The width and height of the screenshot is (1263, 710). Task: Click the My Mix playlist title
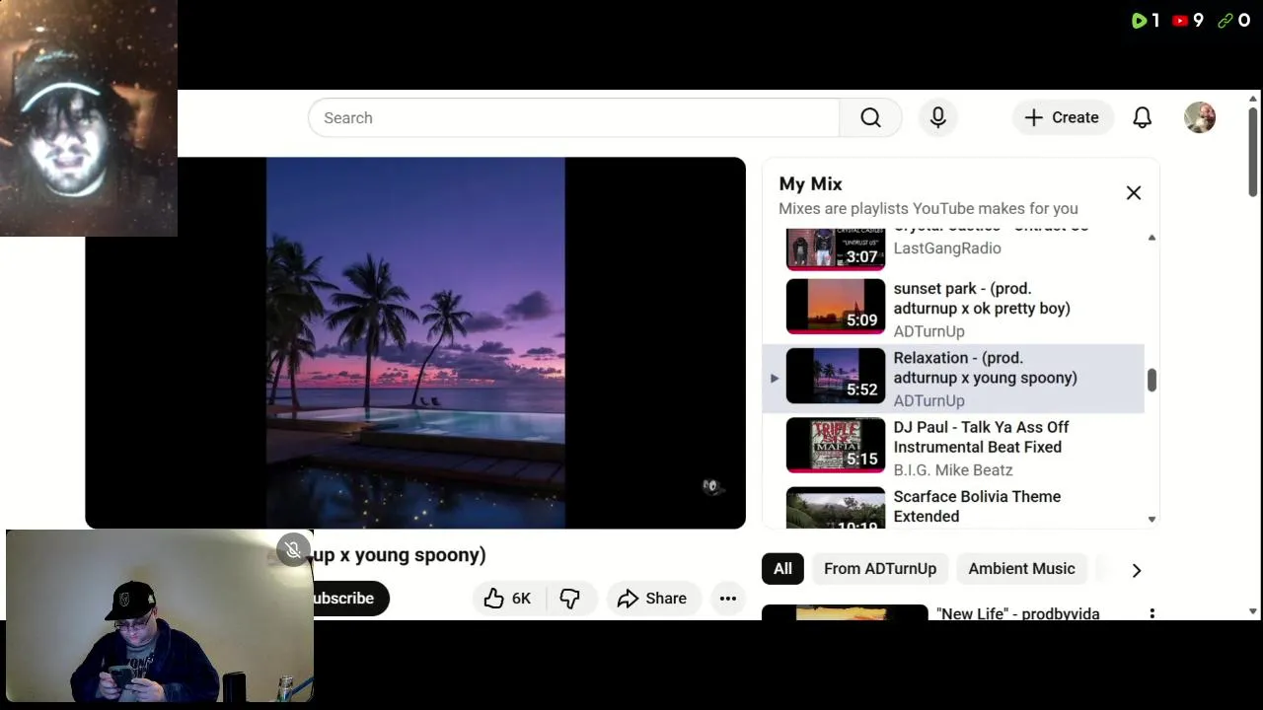pyautogui.click(x=810, y=183)
